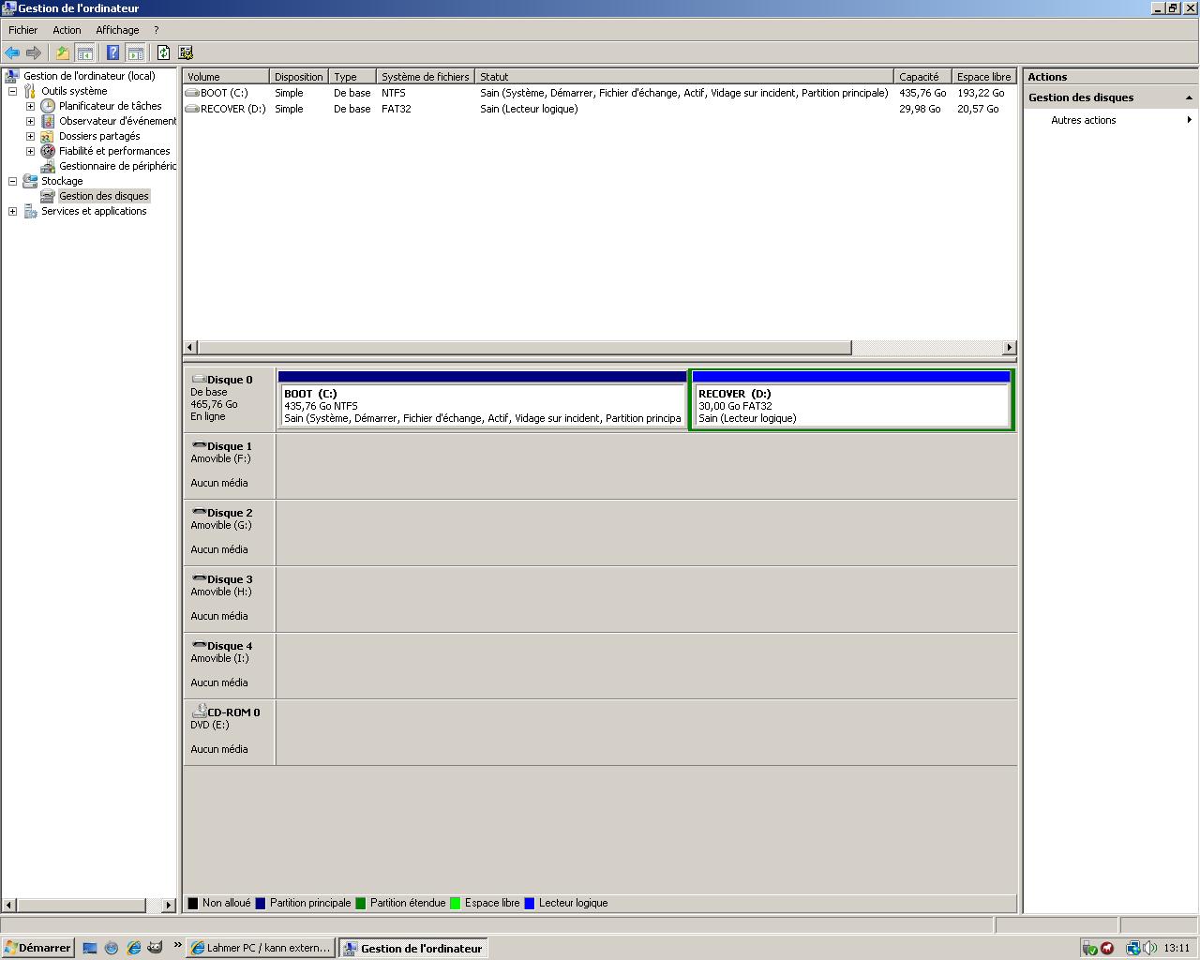Open the ? help menu
1200x960 pixels.
click(x=157, y=30)
